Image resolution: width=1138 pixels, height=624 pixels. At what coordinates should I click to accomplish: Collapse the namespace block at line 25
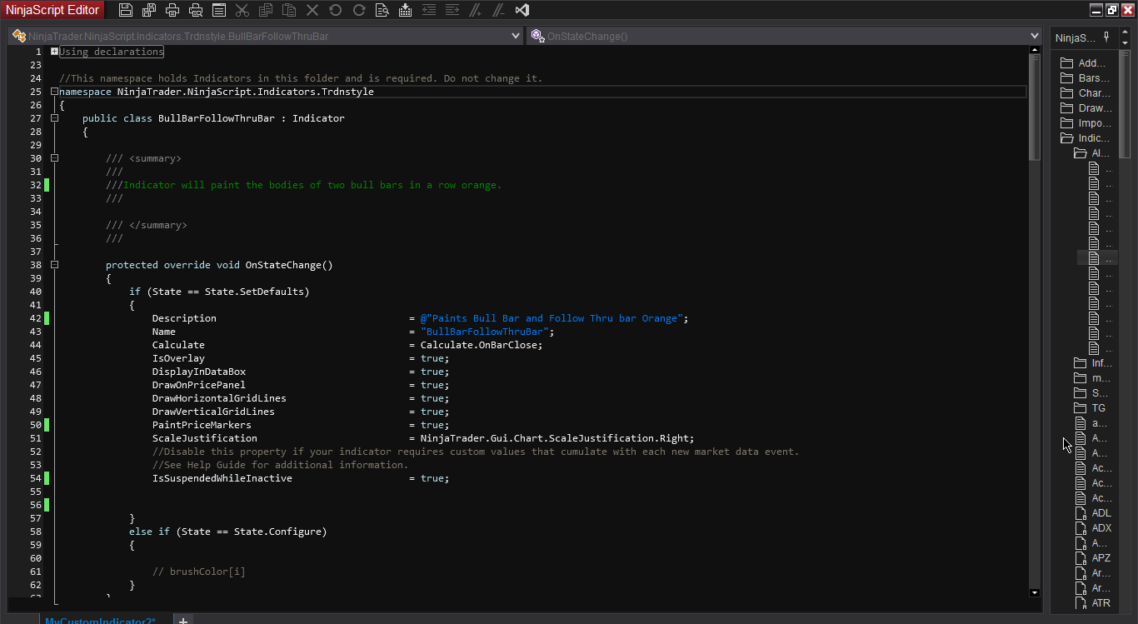(x=54, y=92)
